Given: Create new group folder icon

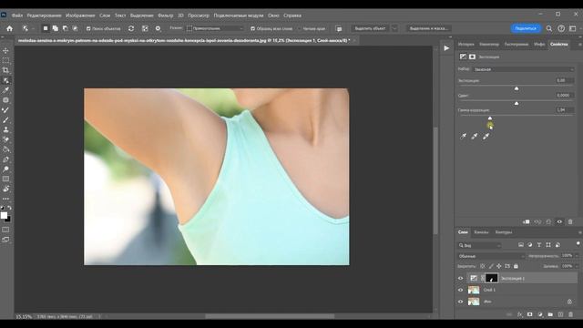Looking at the screenshot, I should (x=550, y=314).
